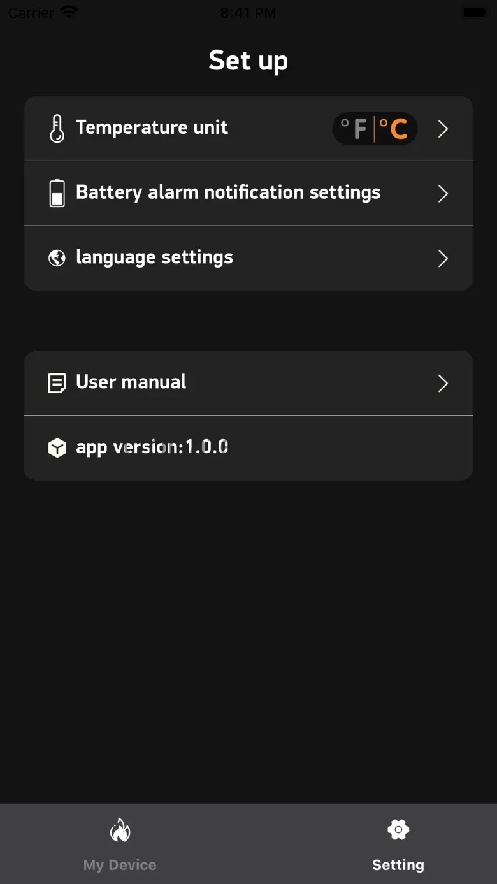Click the globe icon for language settings
Screen dimensions: 497x884
(x=57, y=257)
